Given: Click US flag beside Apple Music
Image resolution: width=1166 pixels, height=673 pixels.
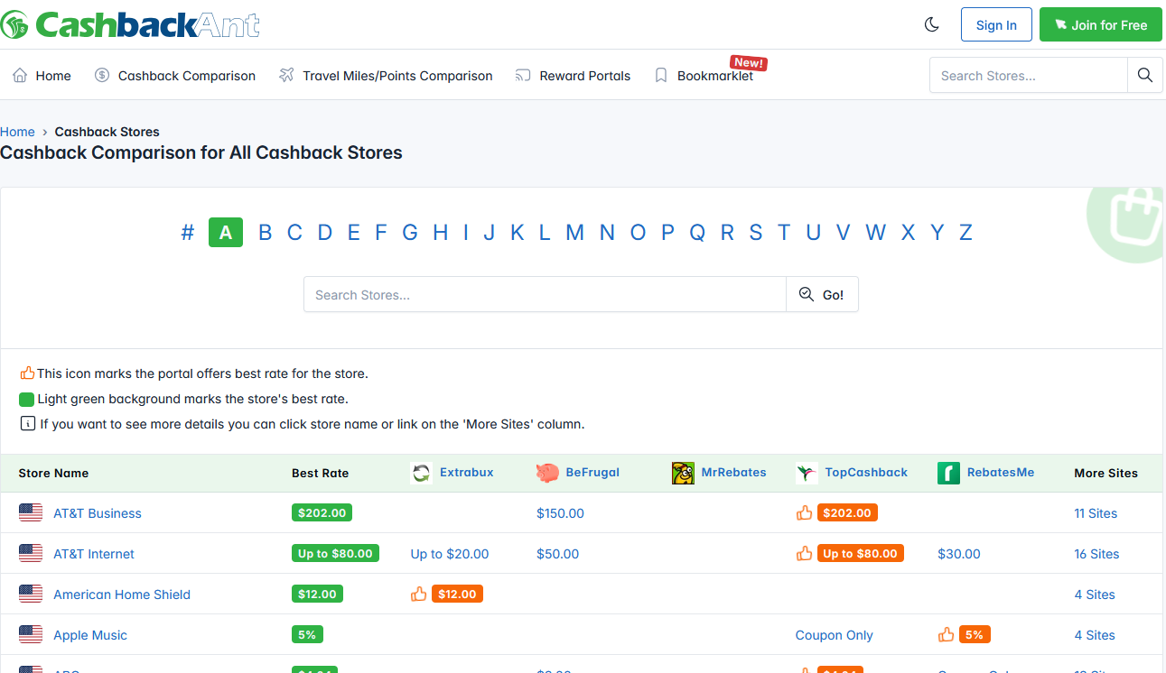Looking at the screenshot, I should click(x=31, y=634).
